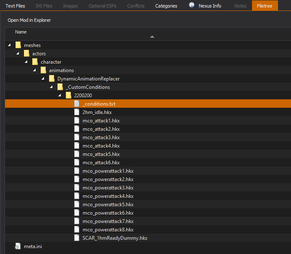Screen dimensions: 291x254
Task: Collapse the meshes folder
Action: pos(9,45)
